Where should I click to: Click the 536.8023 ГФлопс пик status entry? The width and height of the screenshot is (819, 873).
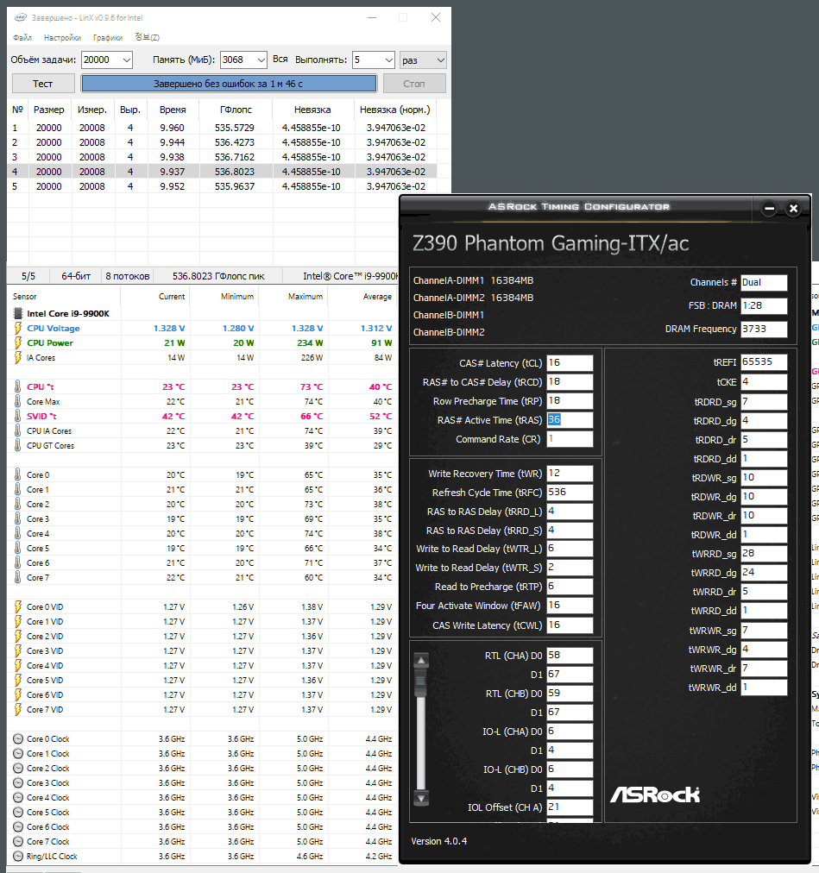click(218, 276)
